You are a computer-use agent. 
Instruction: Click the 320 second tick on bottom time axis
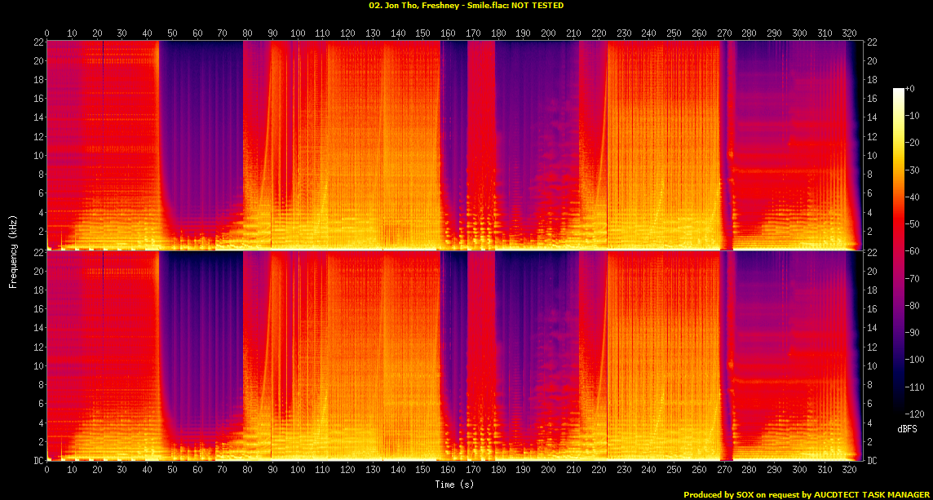coord(849,471)
